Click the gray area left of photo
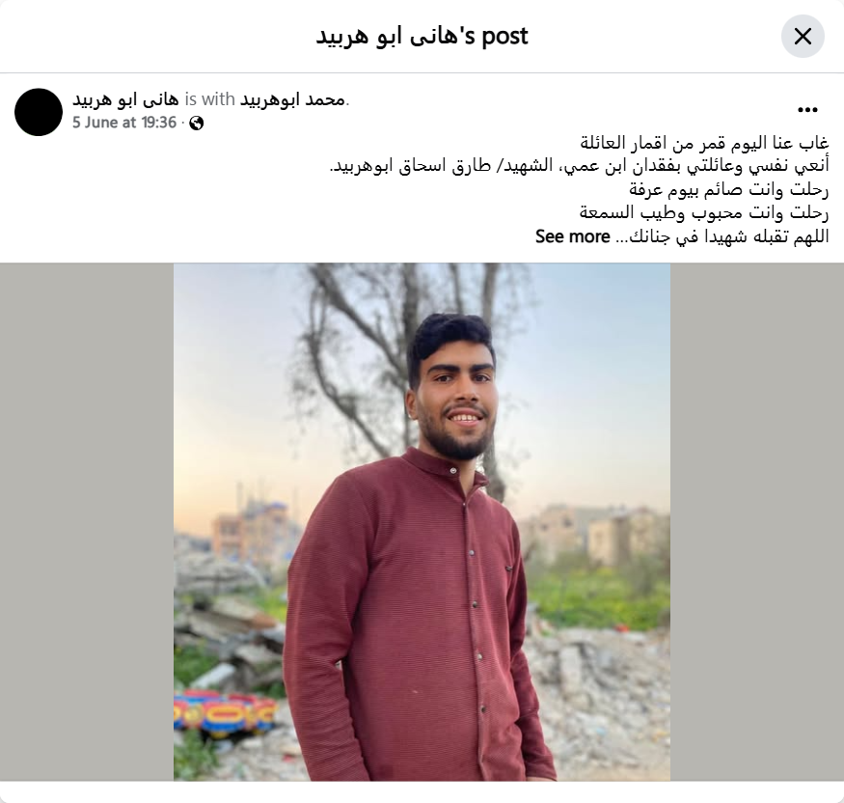Screen dimensions: 844x803 [x=87, y=522]
